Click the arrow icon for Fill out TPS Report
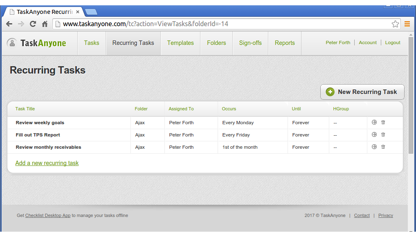 click(x=374, y=134)
